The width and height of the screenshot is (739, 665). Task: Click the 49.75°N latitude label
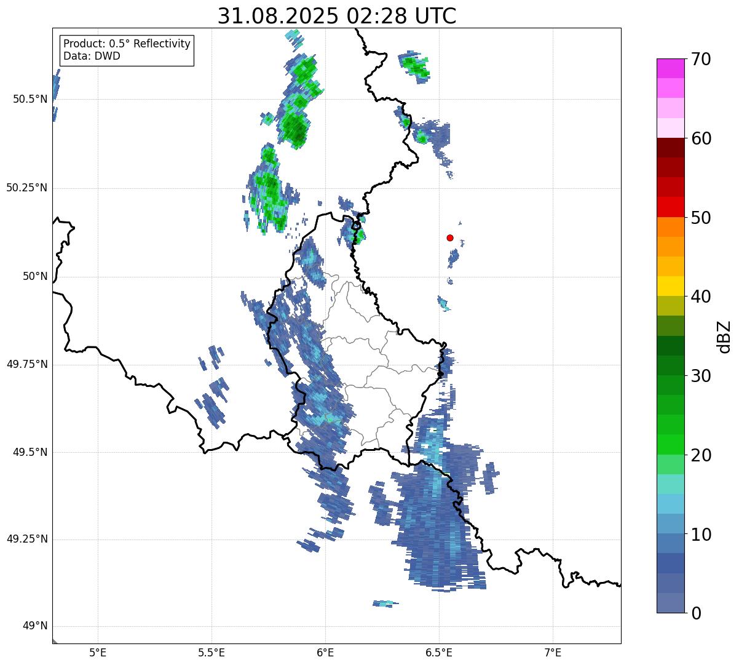27,364
